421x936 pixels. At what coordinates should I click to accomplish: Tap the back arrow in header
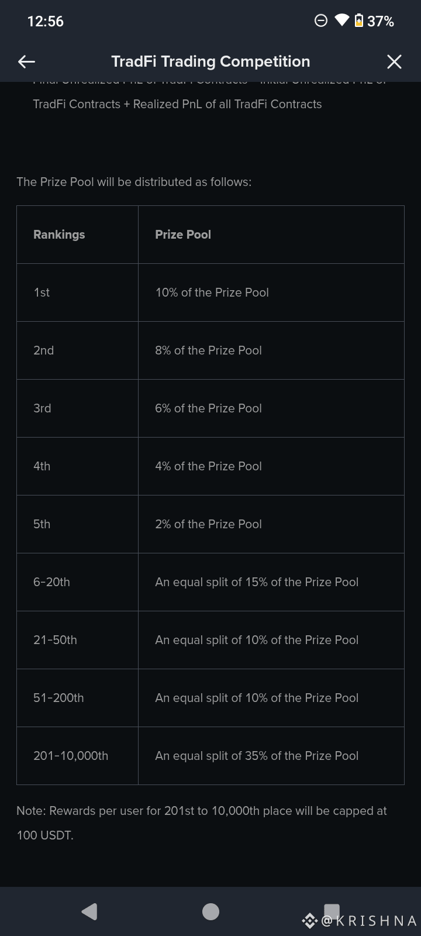tap(27, 61)
